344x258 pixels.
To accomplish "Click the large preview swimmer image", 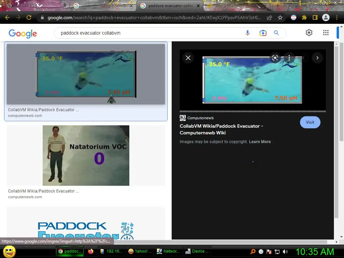I will click(252, 80).
